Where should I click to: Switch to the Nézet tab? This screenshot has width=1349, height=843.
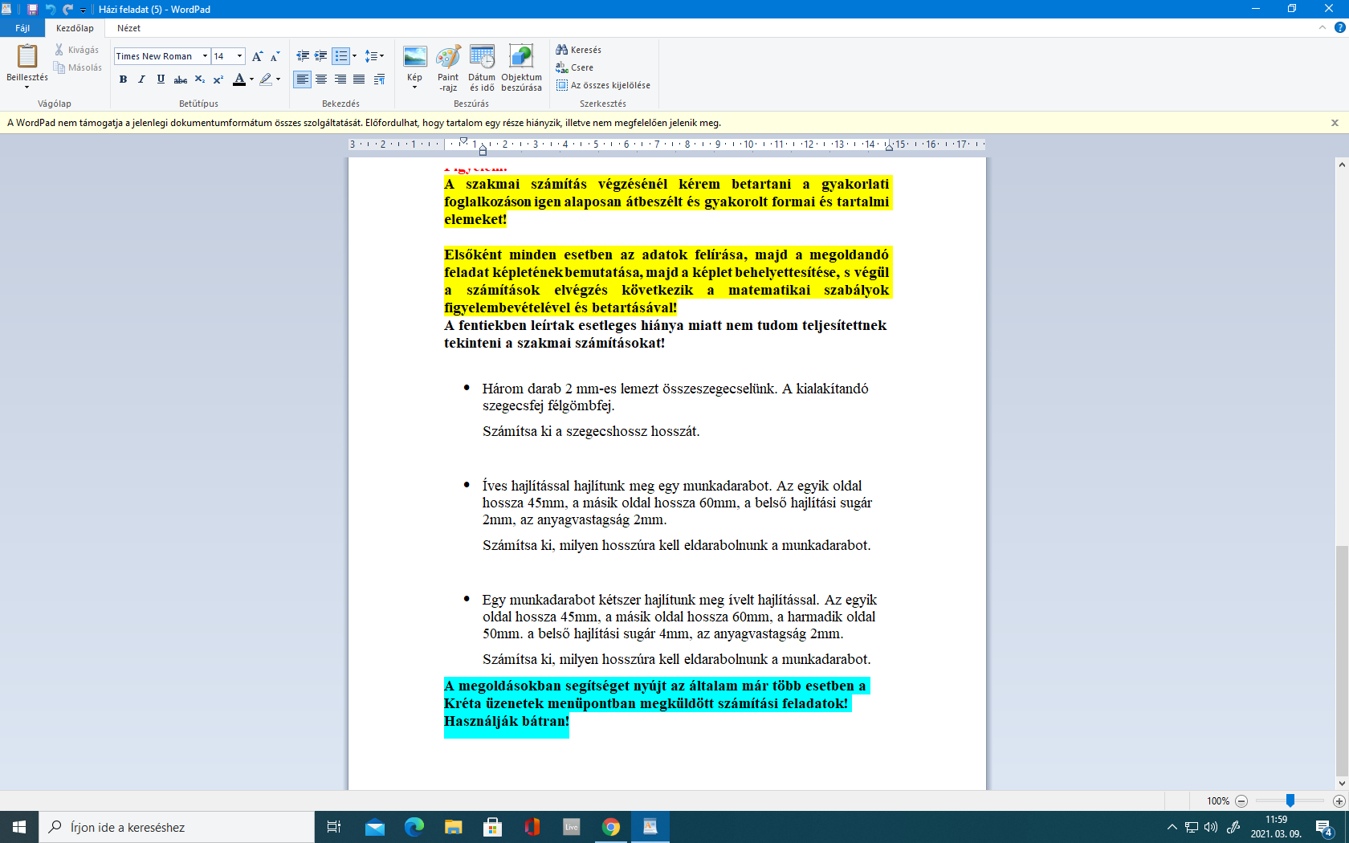tap(128, 28)
